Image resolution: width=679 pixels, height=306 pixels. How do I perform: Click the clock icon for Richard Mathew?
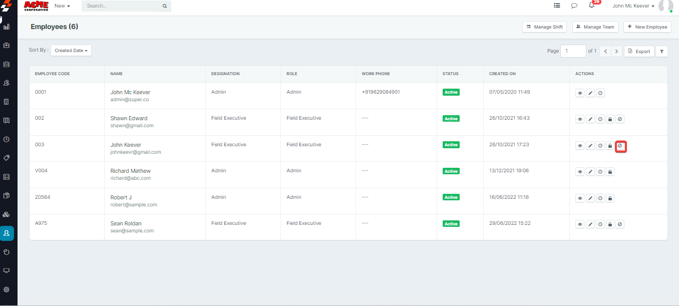600,172
